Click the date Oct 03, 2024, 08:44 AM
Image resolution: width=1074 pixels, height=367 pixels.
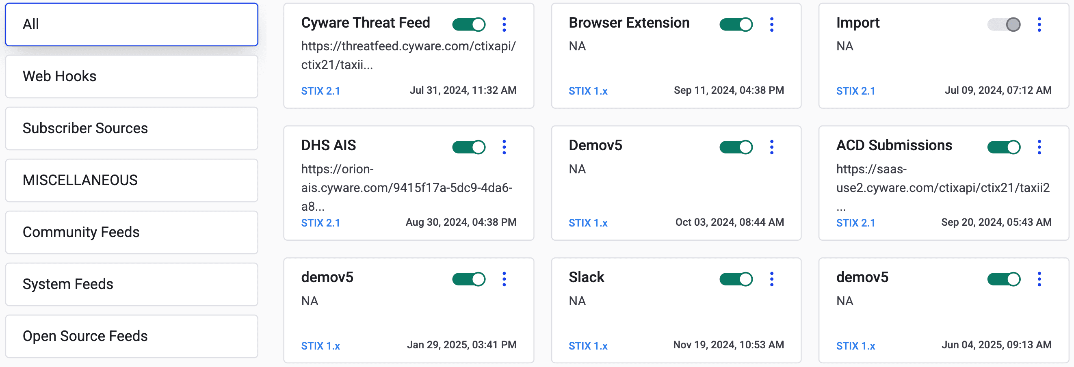tap(730, 222)
